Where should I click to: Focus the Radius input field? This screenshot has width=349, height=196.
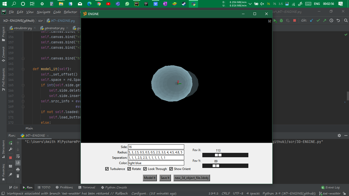[156, 152]
